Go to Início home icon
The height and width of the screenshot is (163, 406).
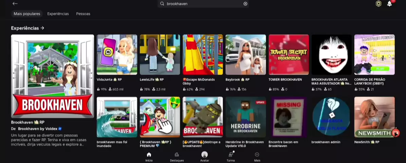pos(149,157)
